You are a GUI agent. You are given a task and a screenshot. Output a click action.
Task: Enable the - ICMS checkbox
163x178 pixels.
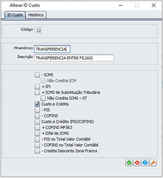point(37,75)
